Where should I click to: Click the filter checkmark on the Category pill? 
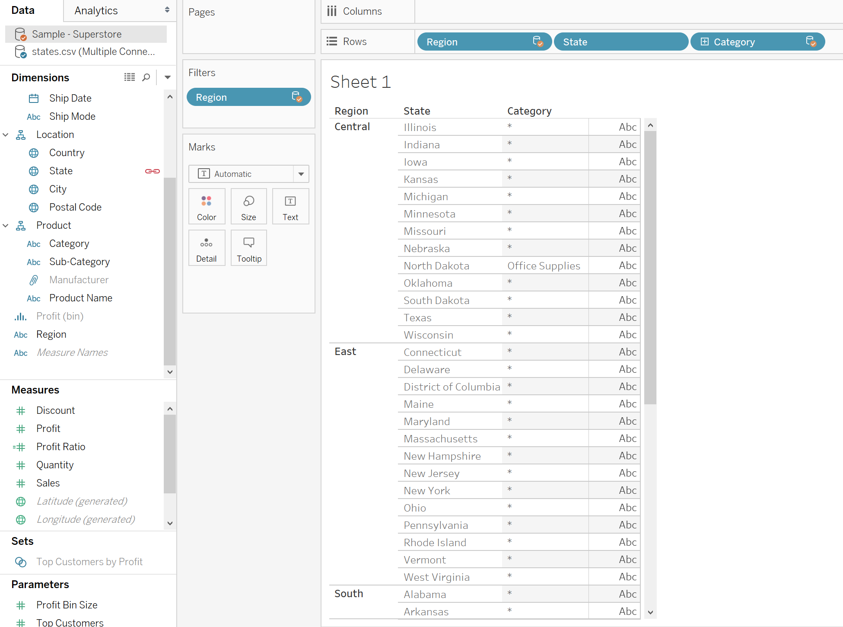811,42
